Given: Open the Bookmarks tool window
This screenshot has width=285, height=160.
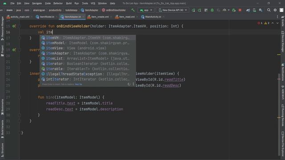Looking at the screenshot, I should tap(2, 107).
